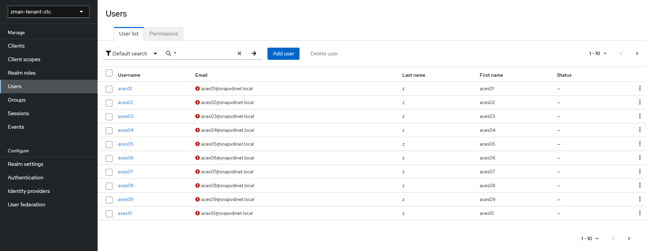Open kebab menu for user aces01
The width and height of the screenshot is (646, 251).
coord(640,88)
